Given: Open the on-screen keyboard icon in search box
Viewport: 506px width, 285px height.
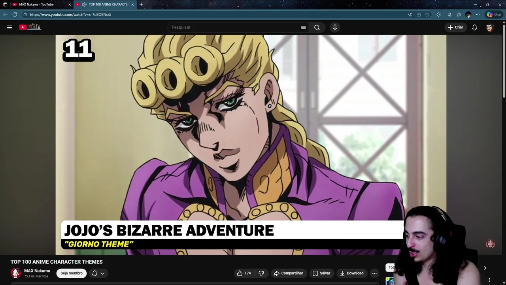Looking at the screenshot, I should coord(303,27).
